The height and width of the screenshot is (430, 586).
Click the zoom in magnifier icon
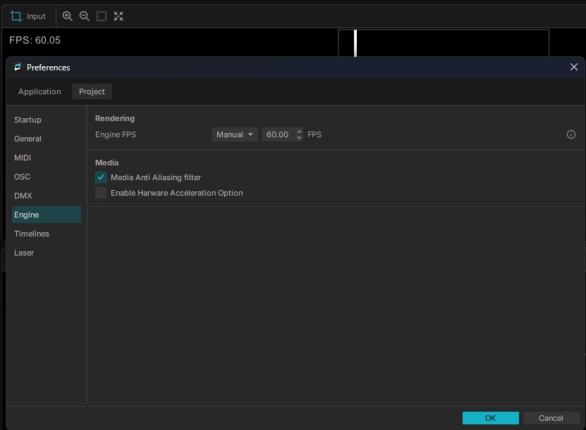(68, 16)
